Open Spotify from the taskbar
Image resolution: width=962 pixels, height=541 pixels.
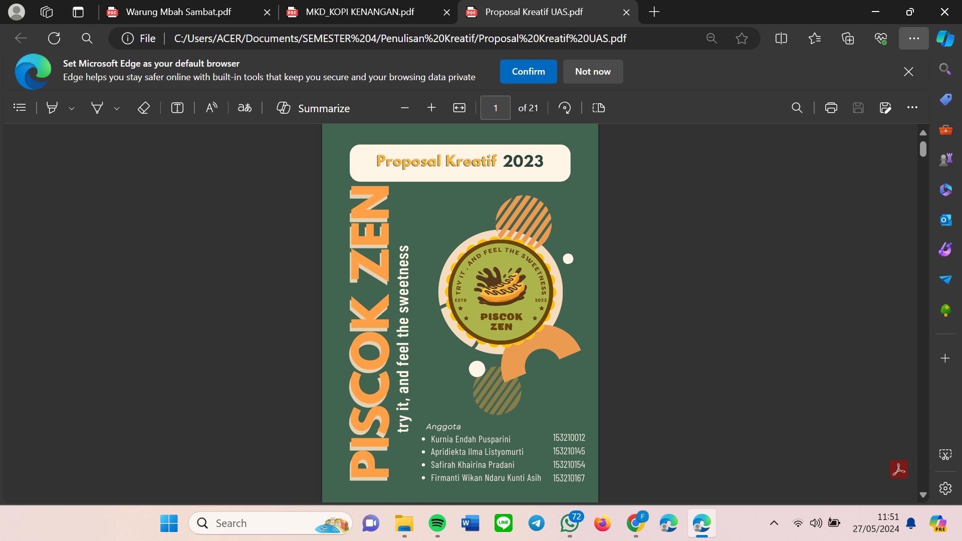437,523
